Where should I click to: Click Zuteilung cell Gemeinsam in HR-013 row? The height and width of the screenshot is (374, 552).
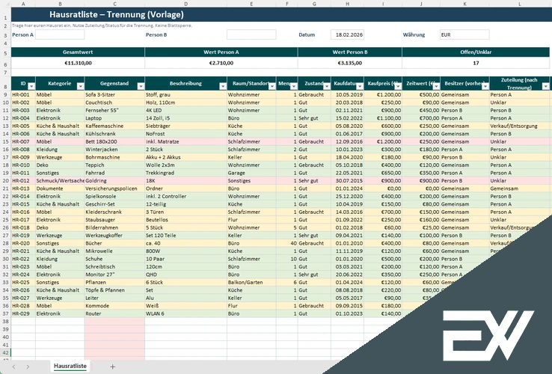coord(519,188)
